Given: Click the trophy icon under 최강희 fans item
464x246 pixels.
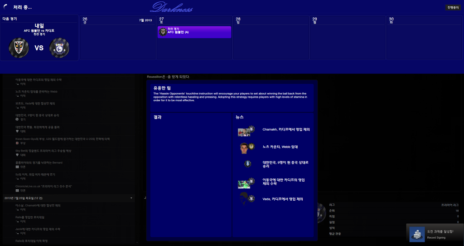Looking at the screenshot, I should tap(17, 131).
